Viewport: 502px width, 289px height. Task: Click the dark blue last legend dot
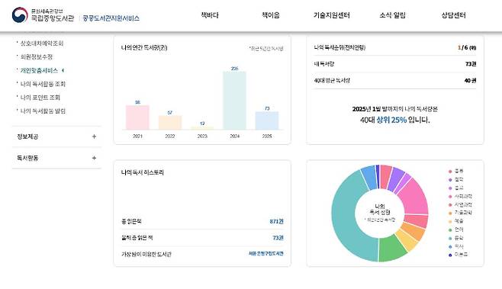(450, 255)
